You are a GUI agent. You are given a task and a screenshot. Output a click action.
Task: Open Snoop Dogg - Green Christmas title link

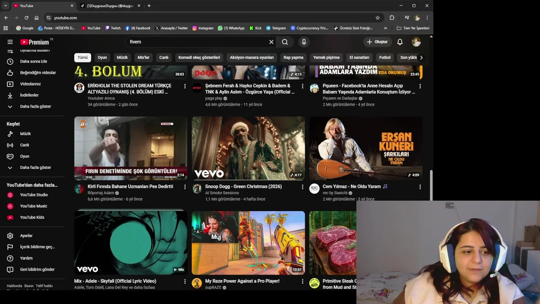pyautogui.click(x=243, y=187)
